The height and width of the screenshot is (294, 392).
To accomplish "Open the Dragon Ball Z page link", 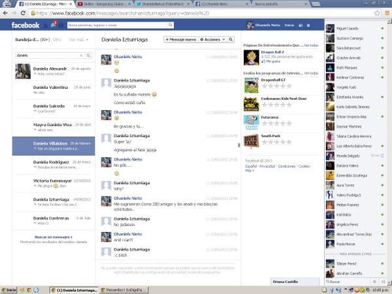I will [x=272, y=52].
